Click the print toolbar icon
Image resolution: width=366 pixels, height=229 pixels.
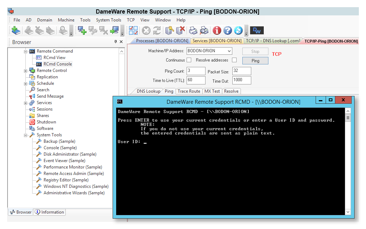(x=193, y=30)
